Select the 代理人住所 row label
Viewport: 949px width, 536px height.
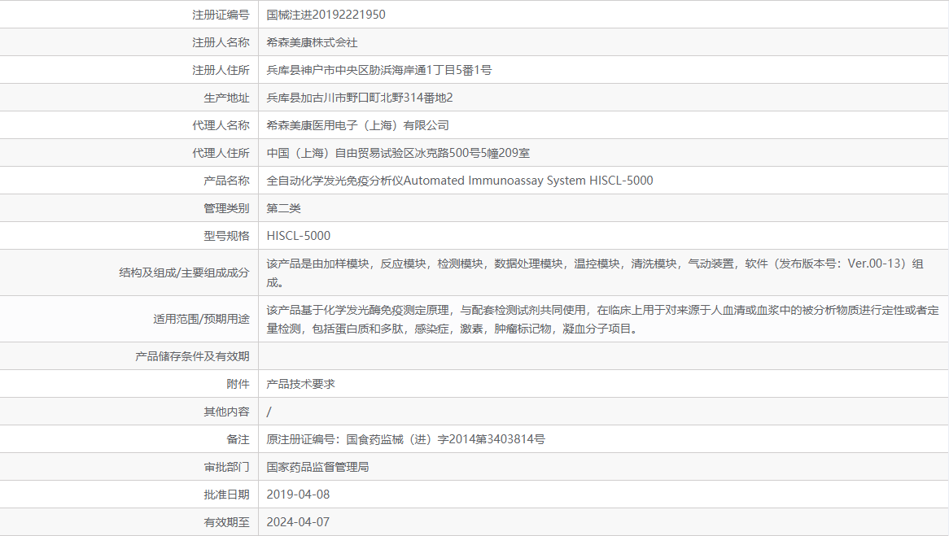221,152
